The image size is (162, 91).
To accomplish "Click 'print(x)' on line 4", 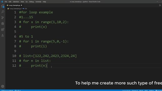I will [x=39, y=27].
